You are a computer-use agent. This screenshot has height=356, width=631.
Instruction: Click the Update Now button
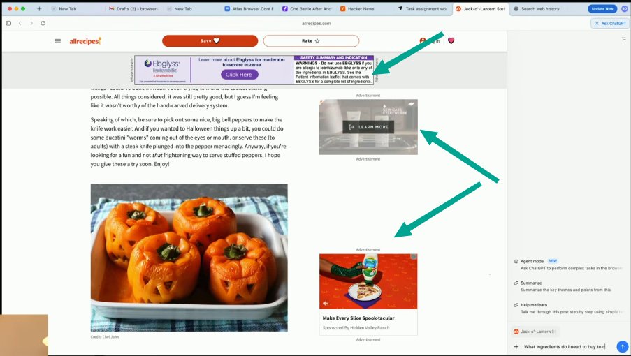(602, 9)
